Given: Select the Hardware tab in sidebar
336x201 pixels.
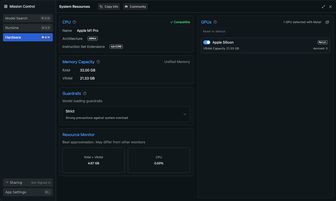Looking at the screenshot, I should tap(28, 37).
